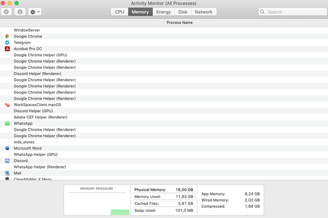Click the Swap Used 101,0 MB value
Screen dimensions: 328x218
(184, 211)
